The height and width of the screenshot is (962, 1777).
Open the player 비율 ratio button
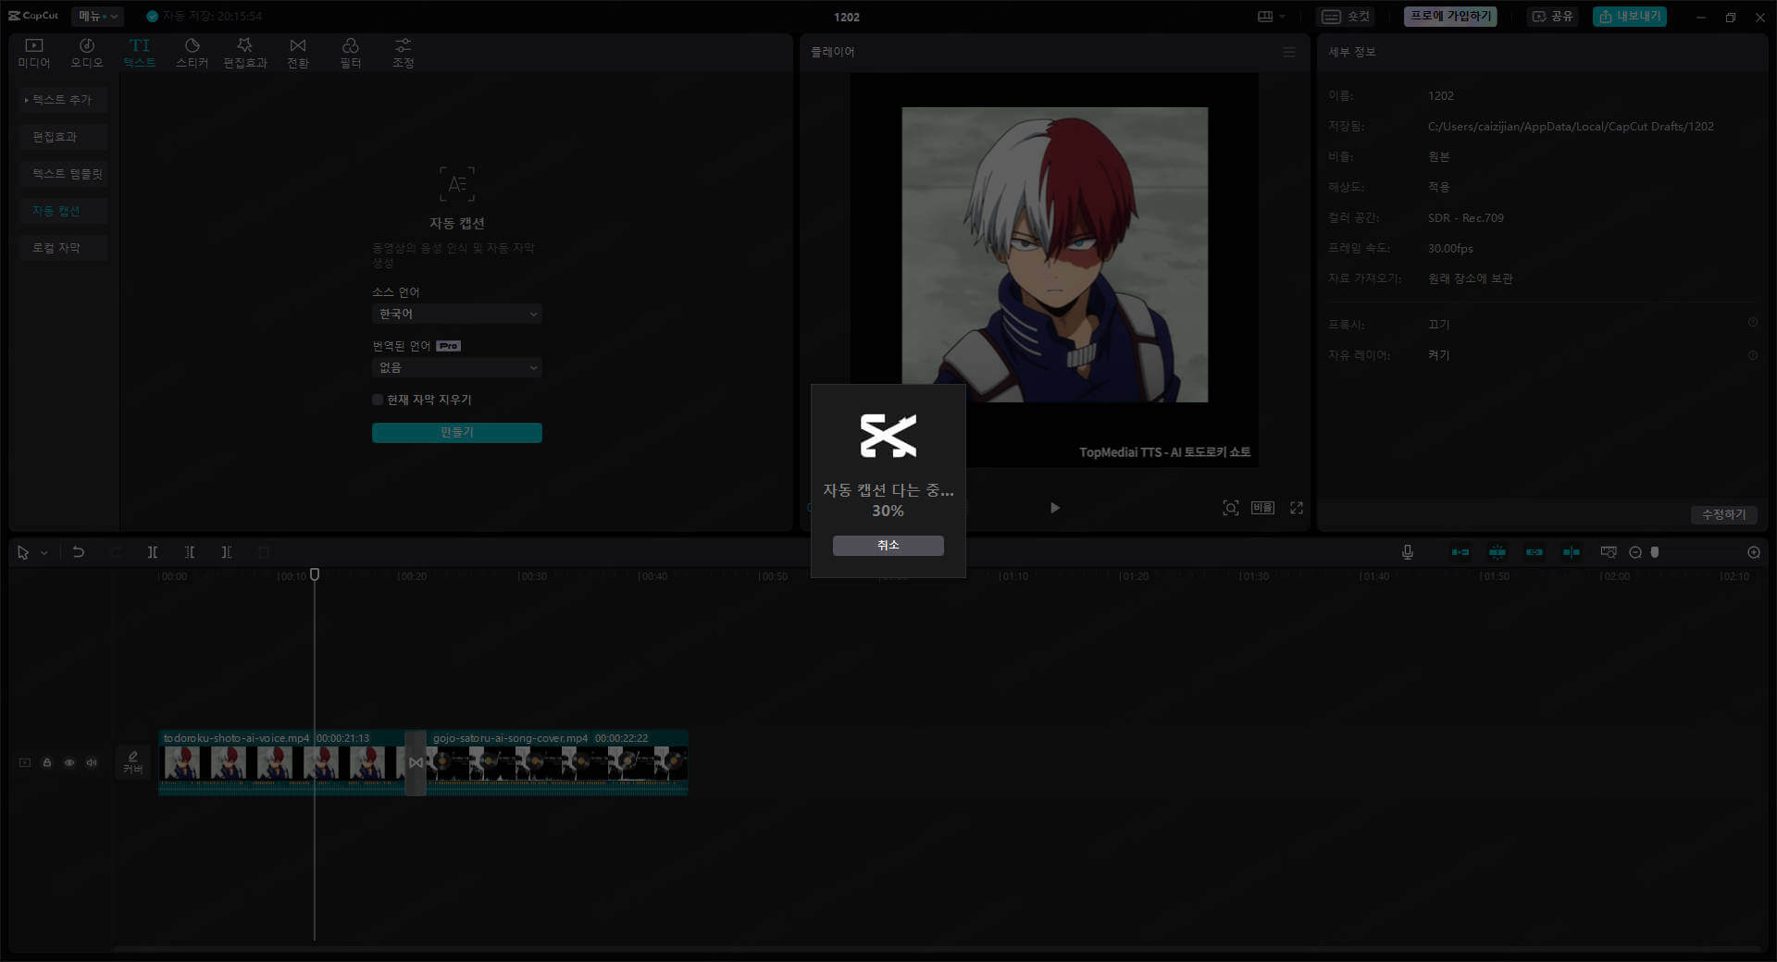tap(1263, 508)
